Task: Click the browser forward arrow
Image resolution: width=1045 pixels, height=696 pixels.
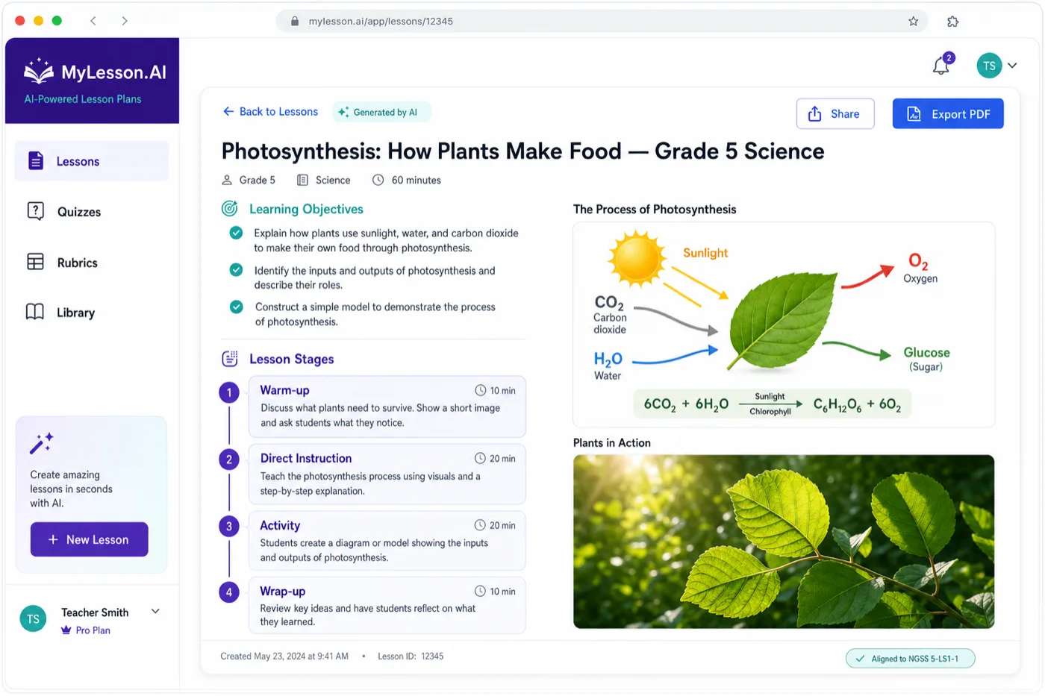Action: (x=125, y=21)
